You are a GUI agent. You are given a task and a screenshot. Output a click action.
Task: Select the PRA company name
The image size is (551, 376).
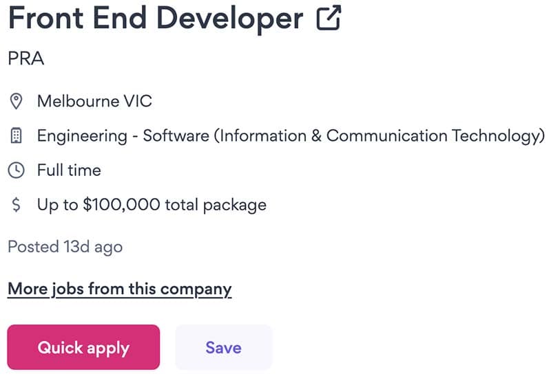point(26,58)
